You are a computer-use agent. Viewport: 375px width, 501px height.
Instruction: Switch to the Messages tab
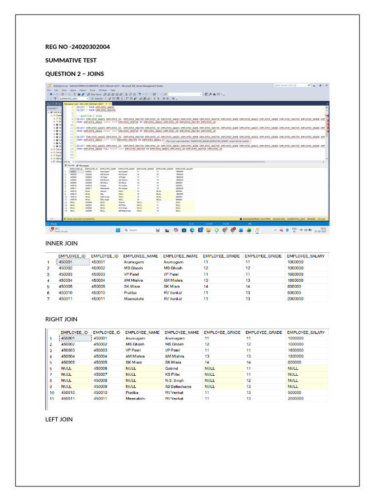click(83, 165)
